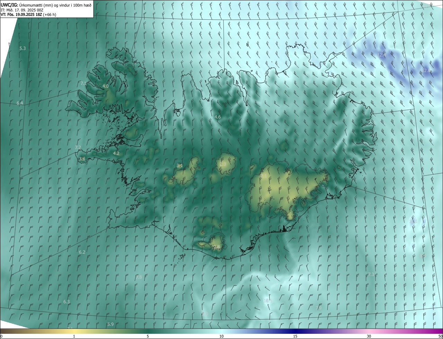Screen dimensions: 443x339
Task: Click the 4.0 value label
Action: [x=106, y=86]
